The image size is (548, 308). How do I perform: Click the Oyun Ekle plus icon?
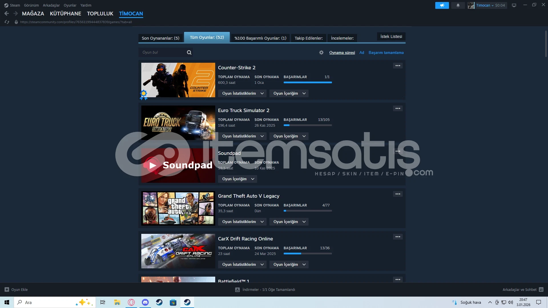(x=7, y=289)
